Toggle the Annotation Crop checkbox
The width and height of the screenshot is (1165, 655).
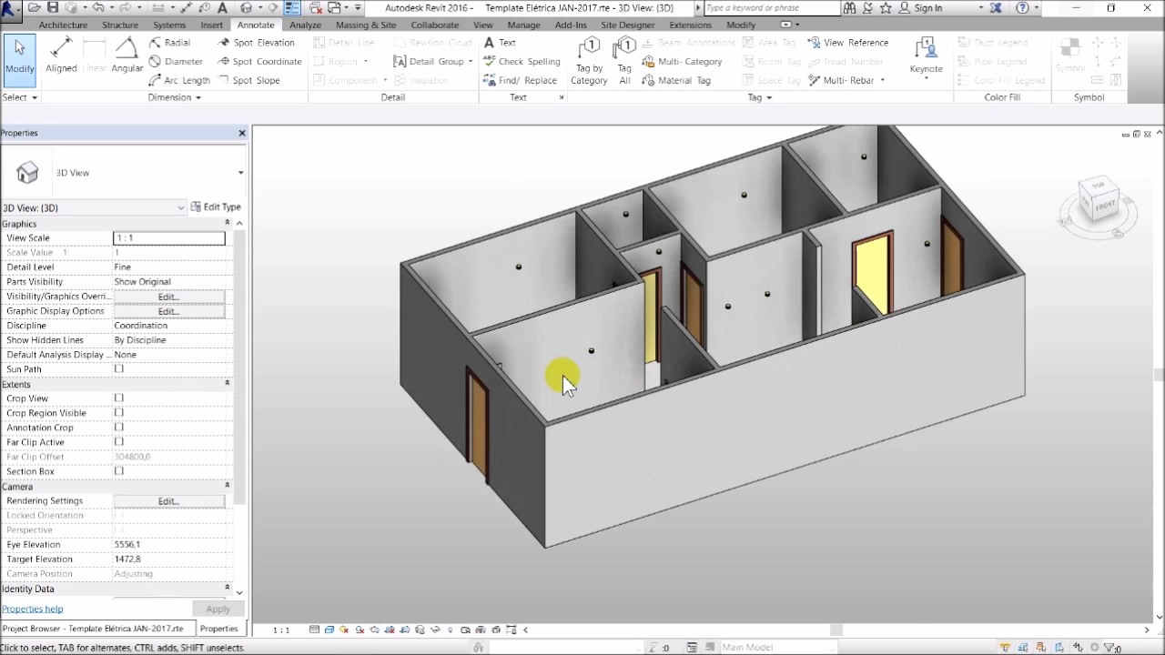click(x=118, y=428)
